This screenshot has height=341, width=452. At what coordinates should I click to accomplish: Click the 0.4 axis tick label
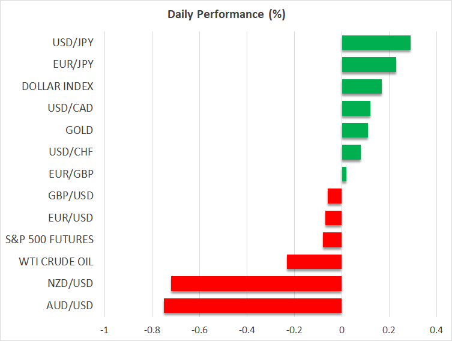tap(436, 330)
